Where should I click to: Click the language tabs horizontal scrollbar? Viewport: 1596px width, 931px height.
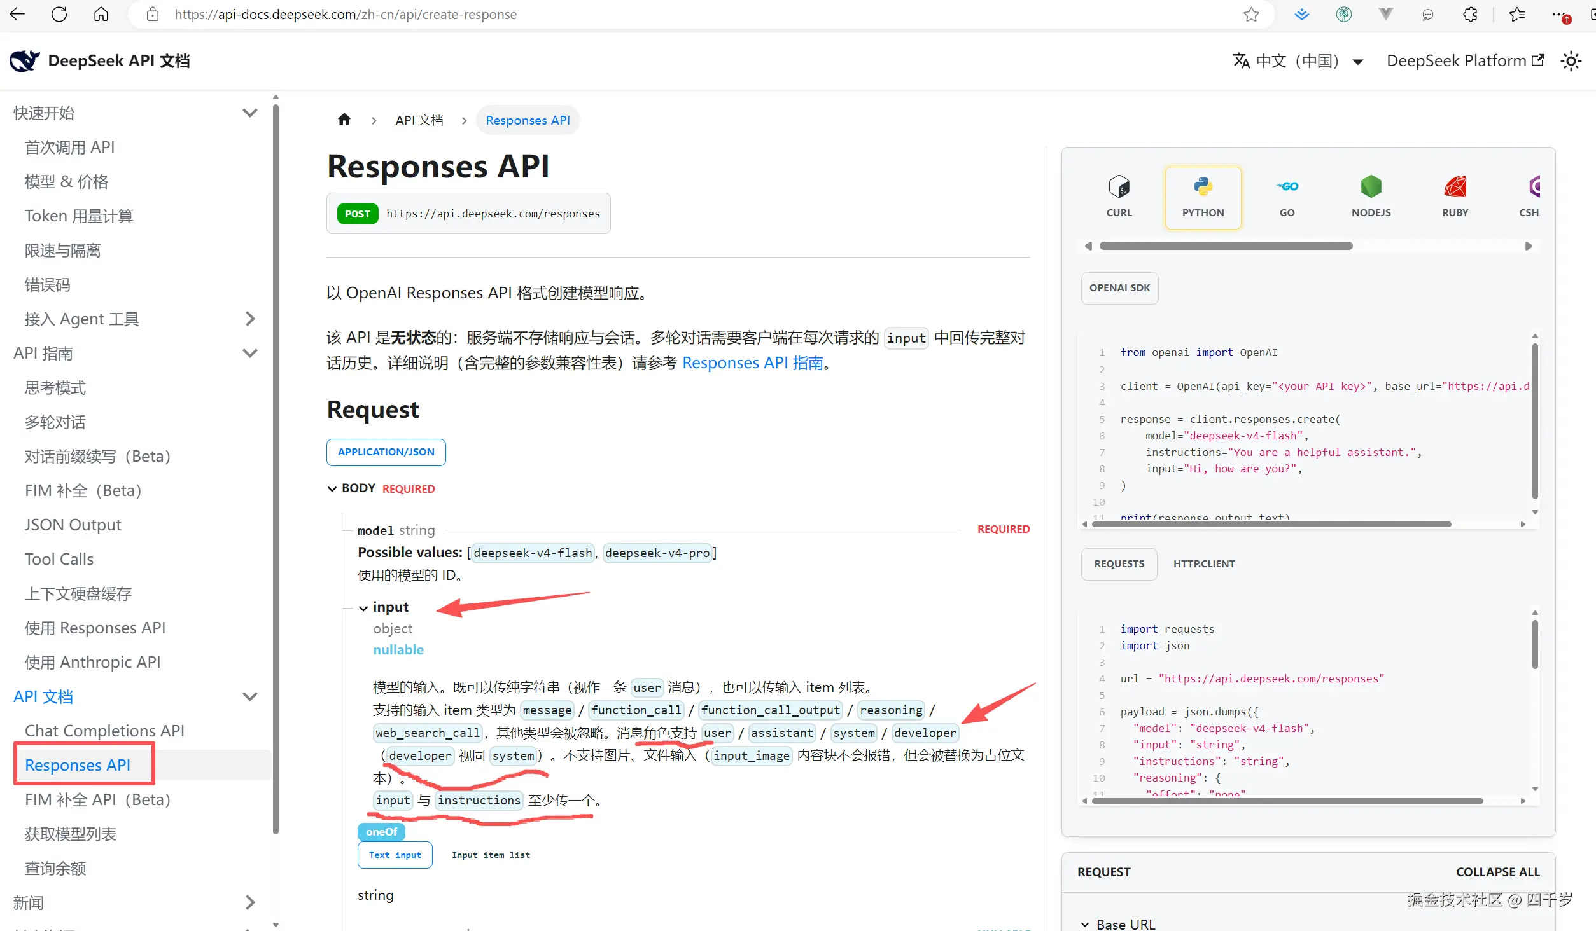coord(1226,246)
